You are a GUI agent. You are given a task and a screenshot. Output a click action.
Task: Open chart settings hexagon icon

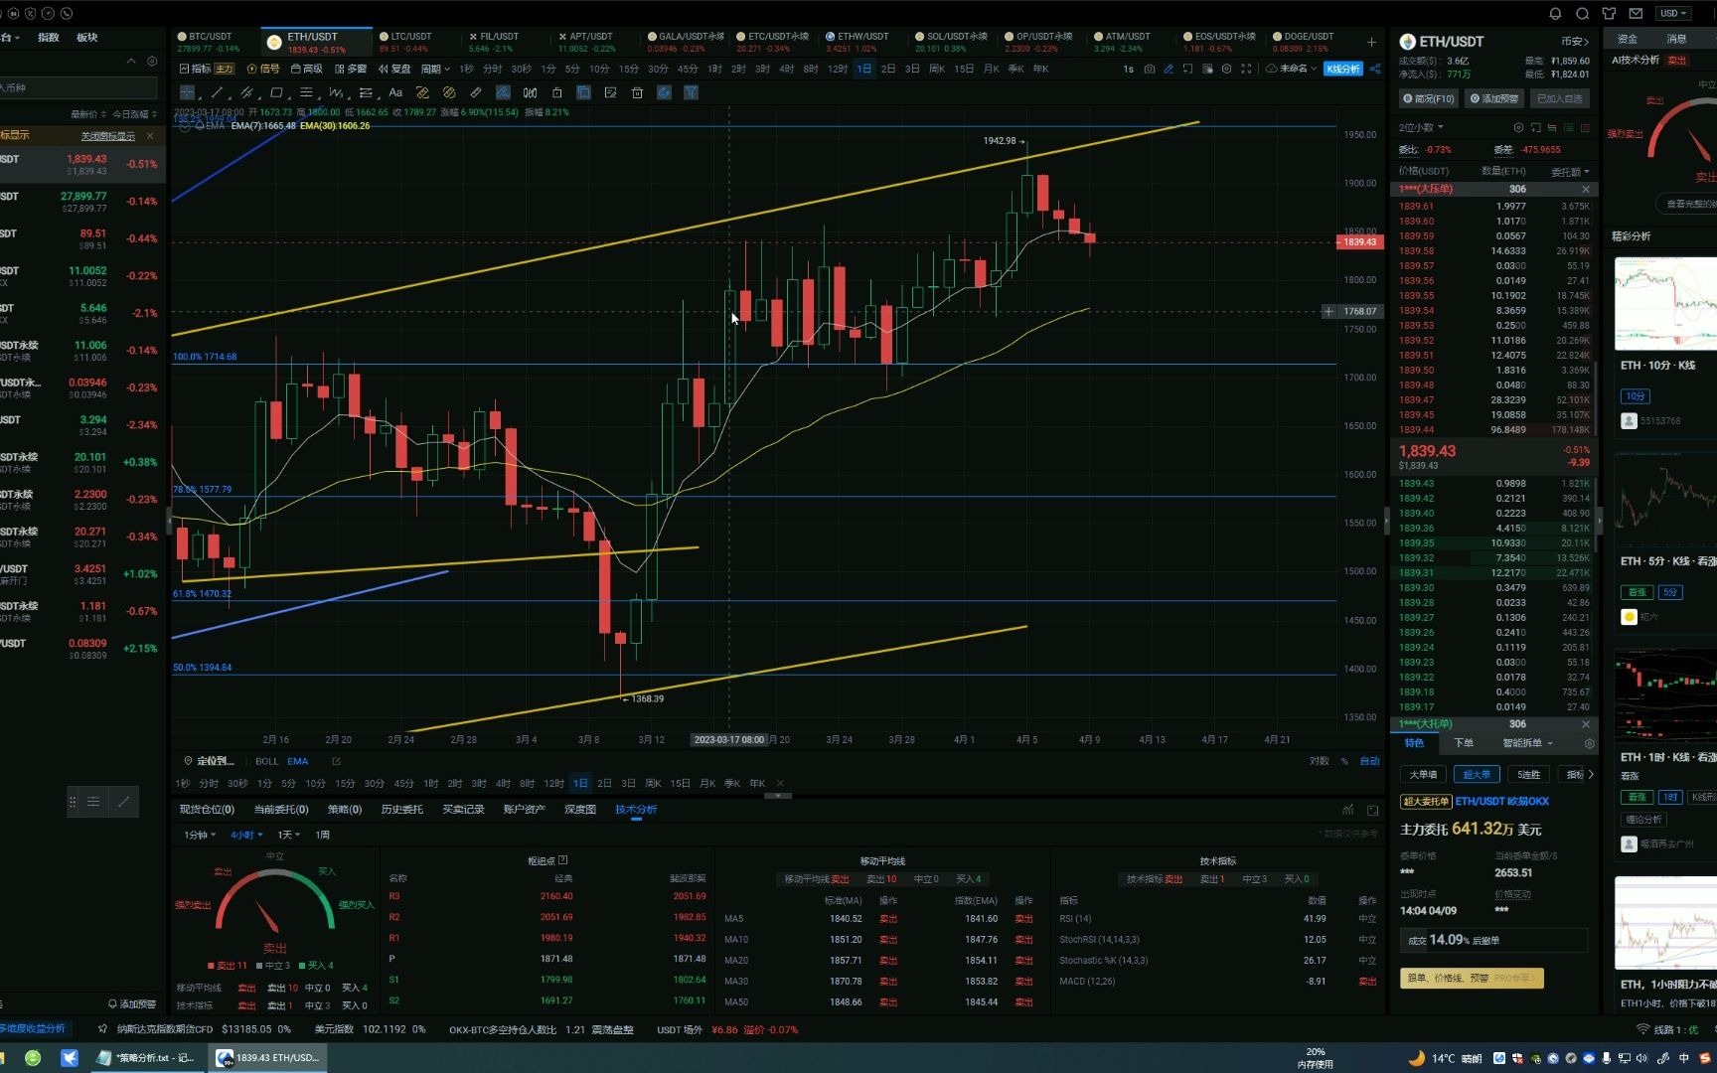click(x=1226, y=69)
